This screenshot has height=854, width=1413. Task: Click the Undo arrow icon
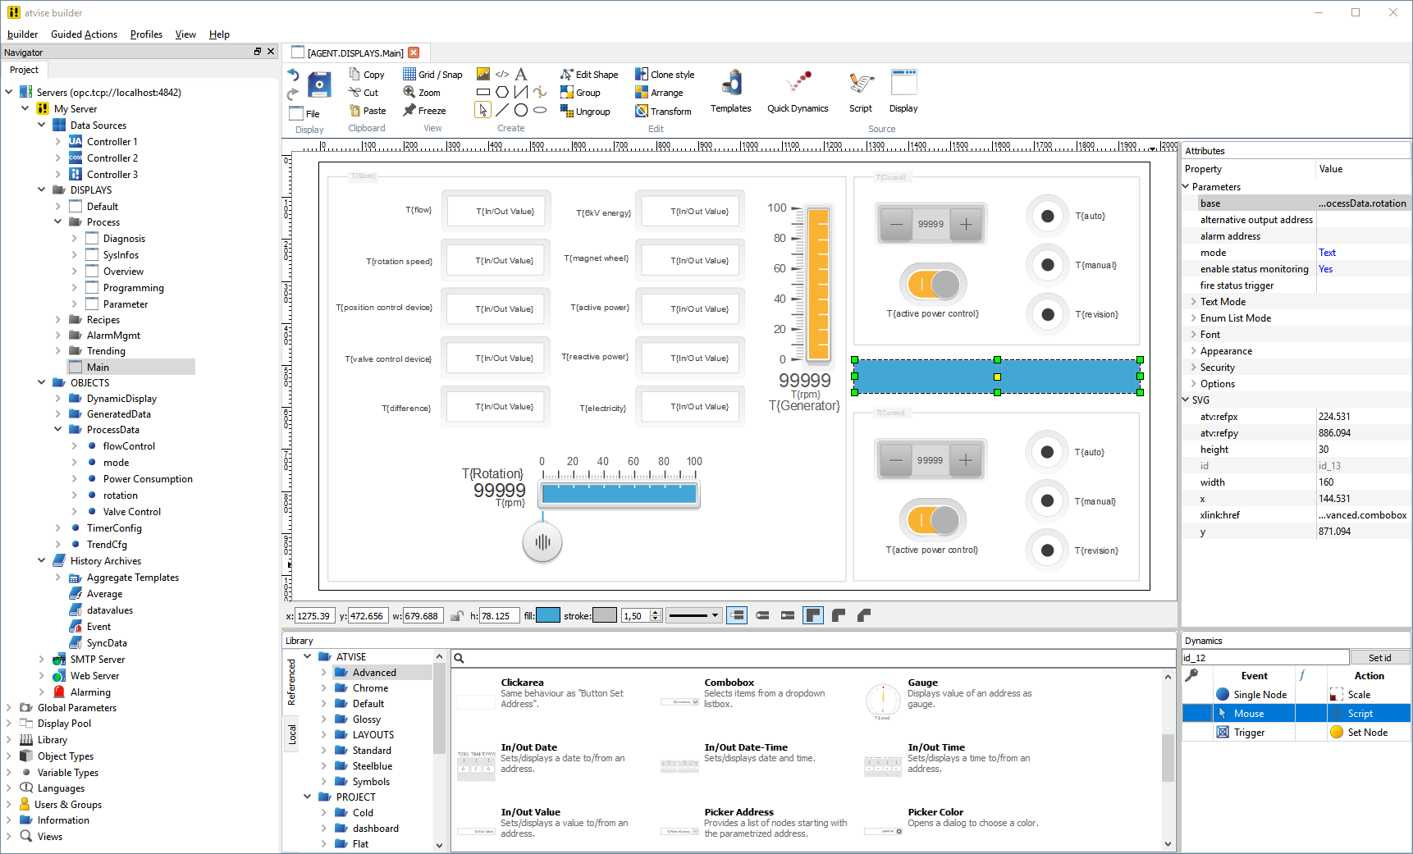pos(294,75)
